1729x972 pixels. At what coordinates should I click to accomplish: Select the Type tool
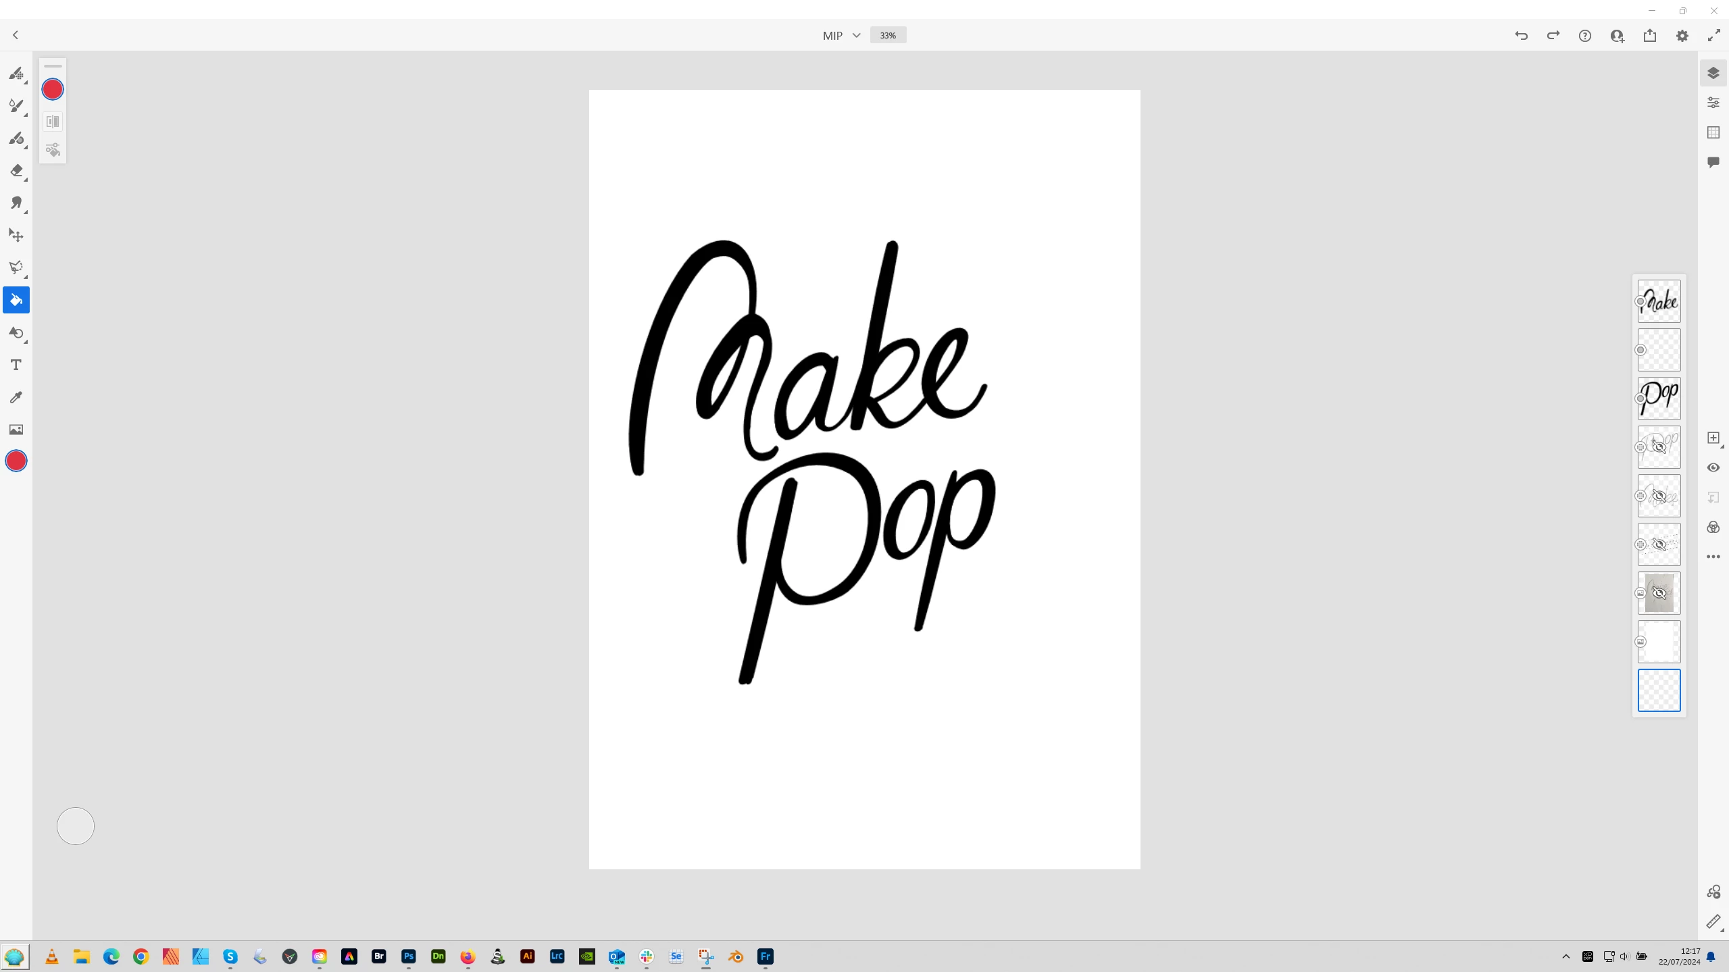[x=16, y=365]
